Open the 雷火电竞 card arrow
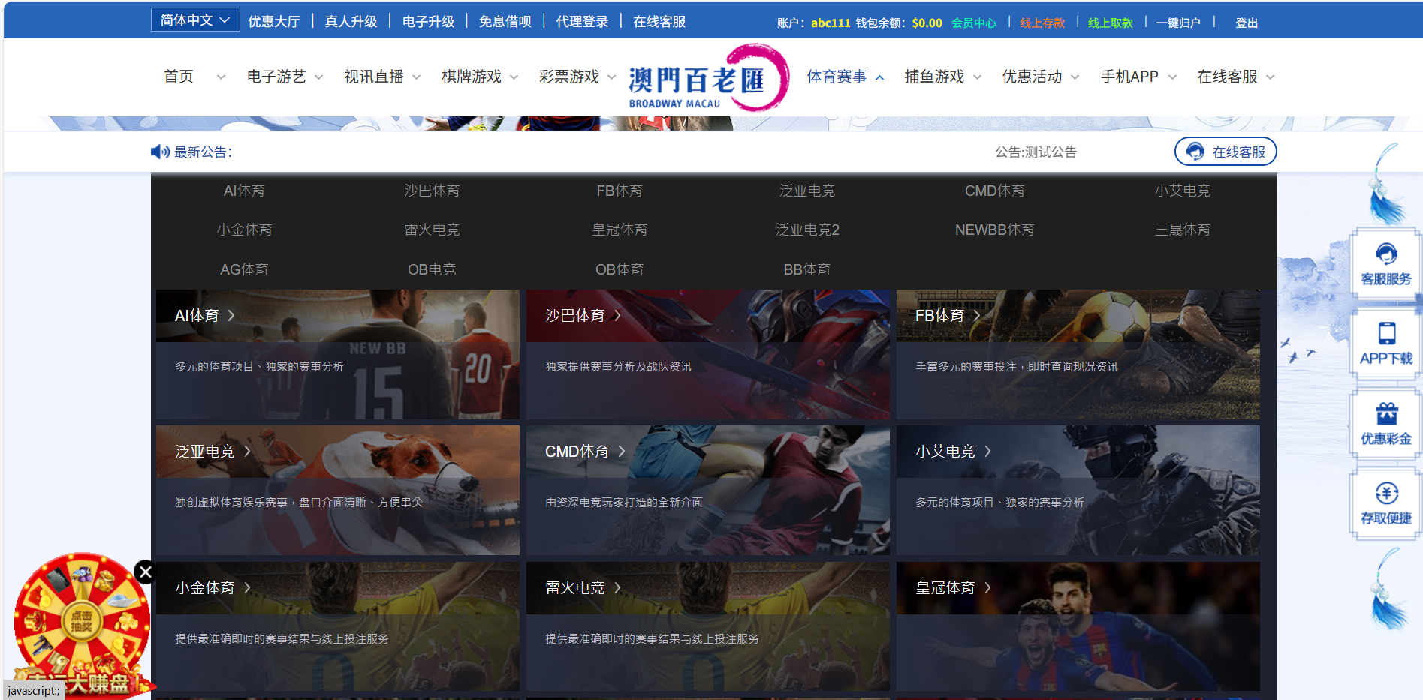Viewport: 1423px width, 700px height. click(x=617, y=588)
